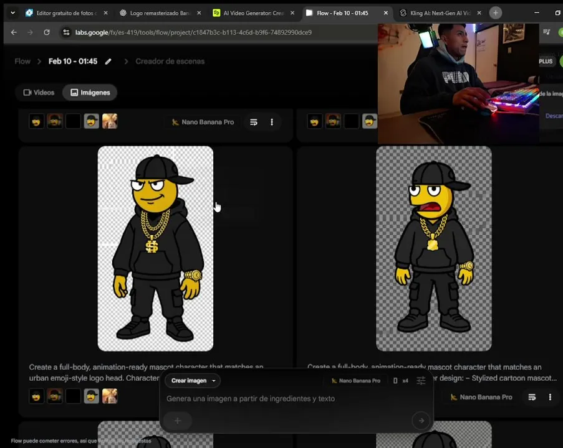Image resolution: width=563 pixels, height=448 pixels.
Task: Open the blonde image thumbnail in the top-left card
Action: click(x=110, y=121)
